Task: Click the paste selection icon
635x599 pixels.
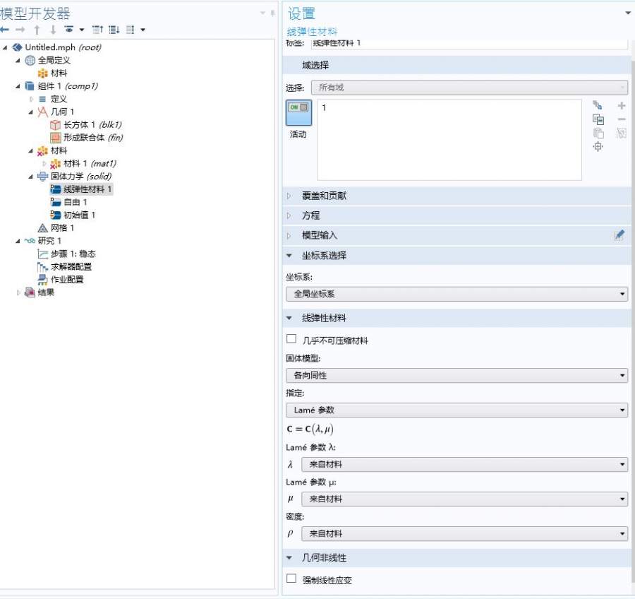Action: pos(598,133)
